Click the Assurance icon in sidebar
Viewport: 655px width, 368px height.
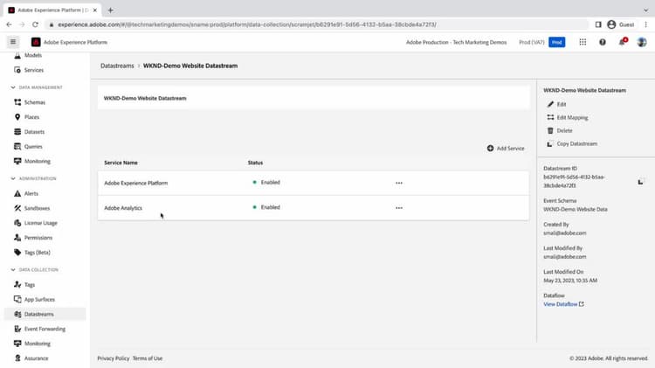click(x=17, y=358)
